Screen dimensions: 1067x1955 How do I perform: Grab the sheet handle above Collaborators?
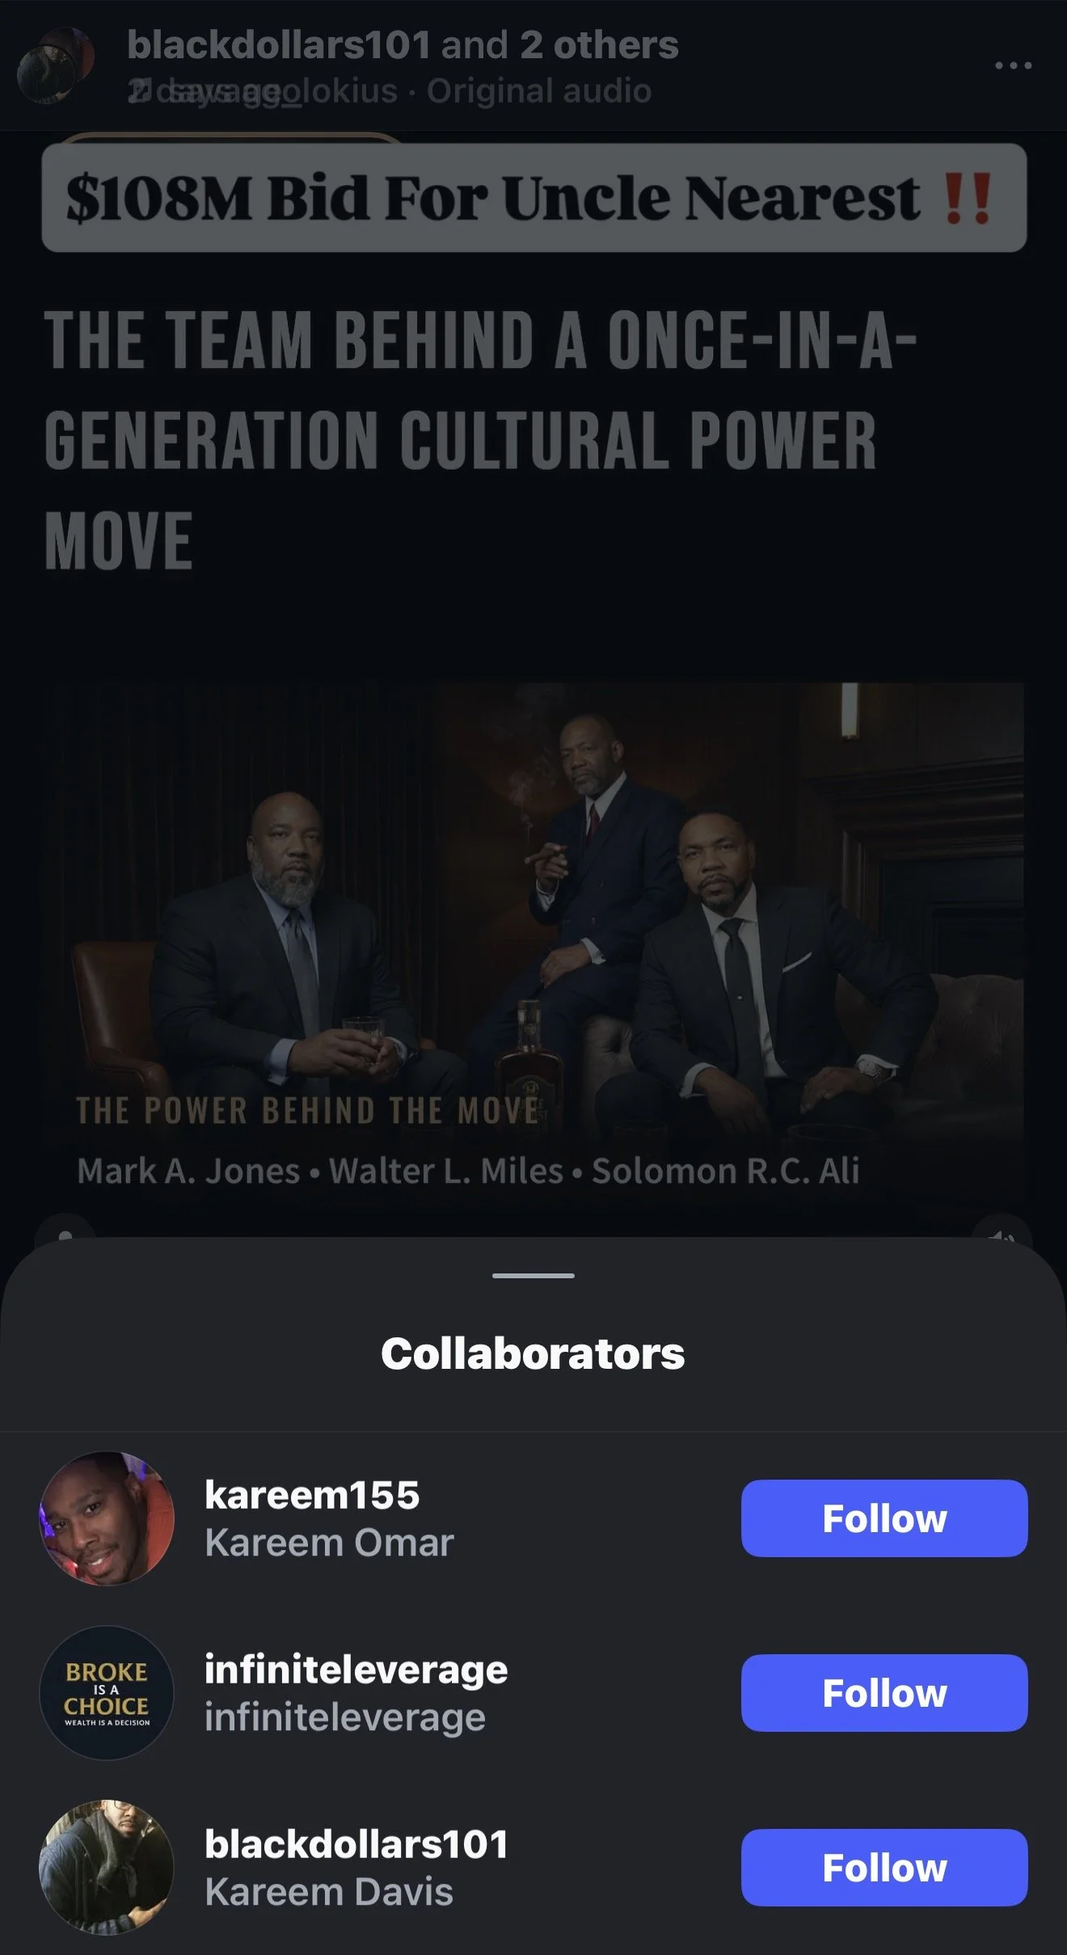[x=533, y=1276]
